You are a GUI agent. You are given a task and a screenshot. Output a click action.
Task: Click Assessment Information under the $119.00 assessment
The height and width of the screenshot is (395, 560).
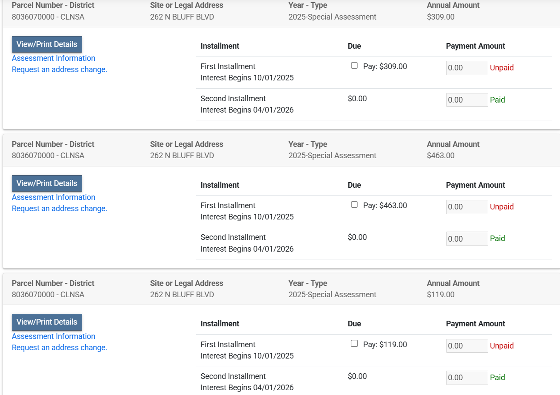53,336
